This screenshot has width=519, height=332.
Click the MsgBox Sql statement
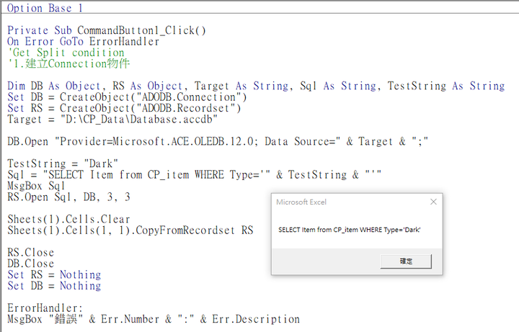(36, 186)
